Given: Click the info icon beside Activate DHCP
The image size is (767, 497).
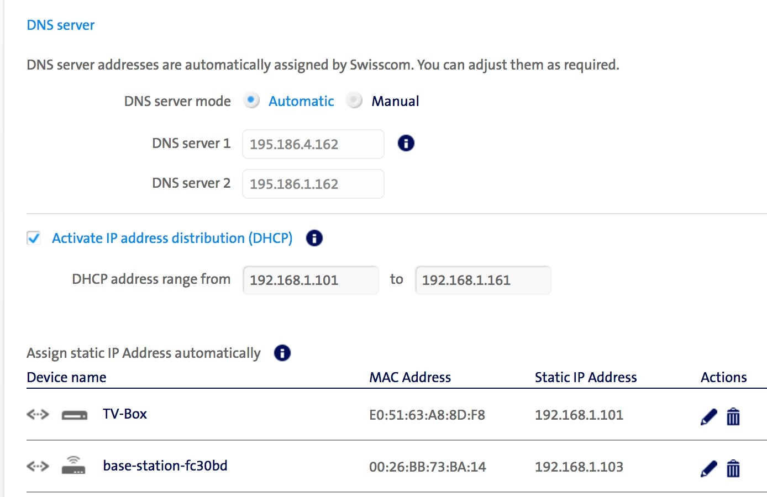Looking at the screenshot, I should (314, 238).
